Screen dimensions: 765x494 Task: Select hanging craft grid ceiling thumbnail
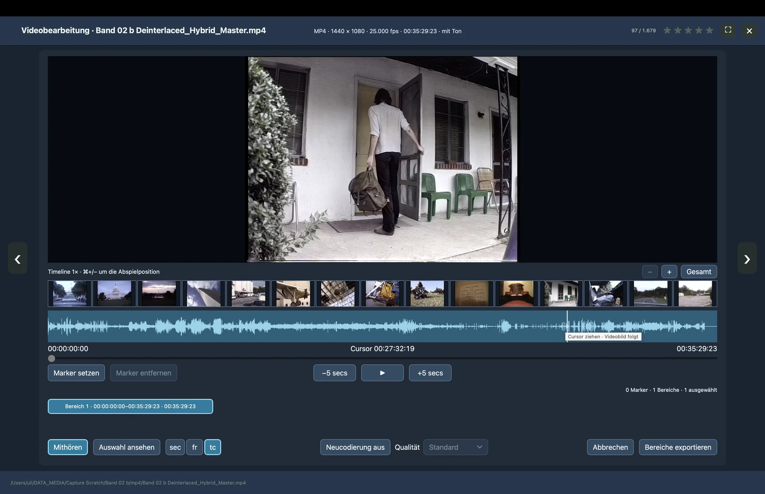click(x=337, y=294)
